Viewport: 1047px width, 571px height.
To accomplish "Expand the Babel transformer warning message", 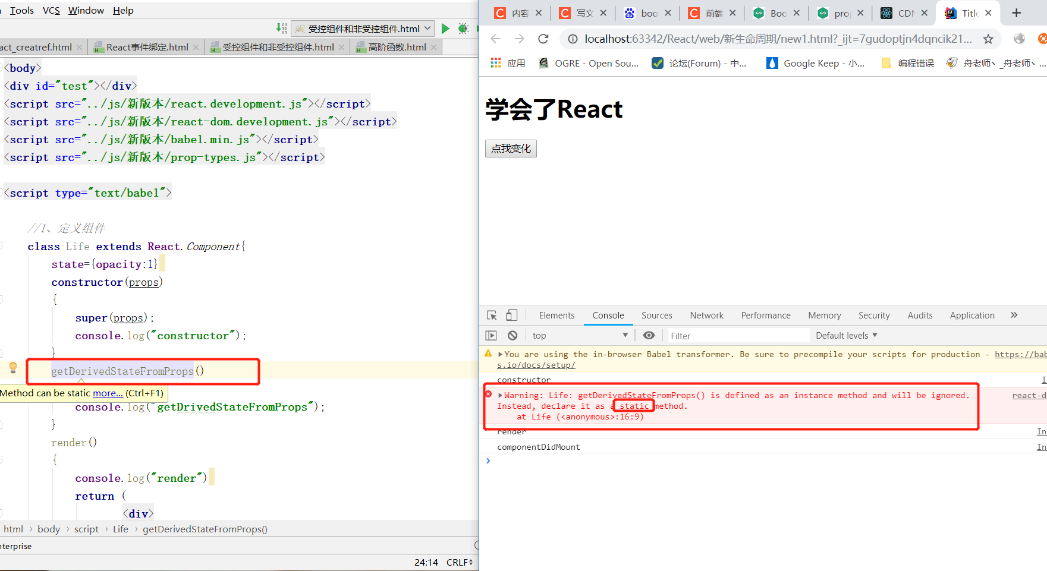I will pyautogui.click(x=501, y=354).
